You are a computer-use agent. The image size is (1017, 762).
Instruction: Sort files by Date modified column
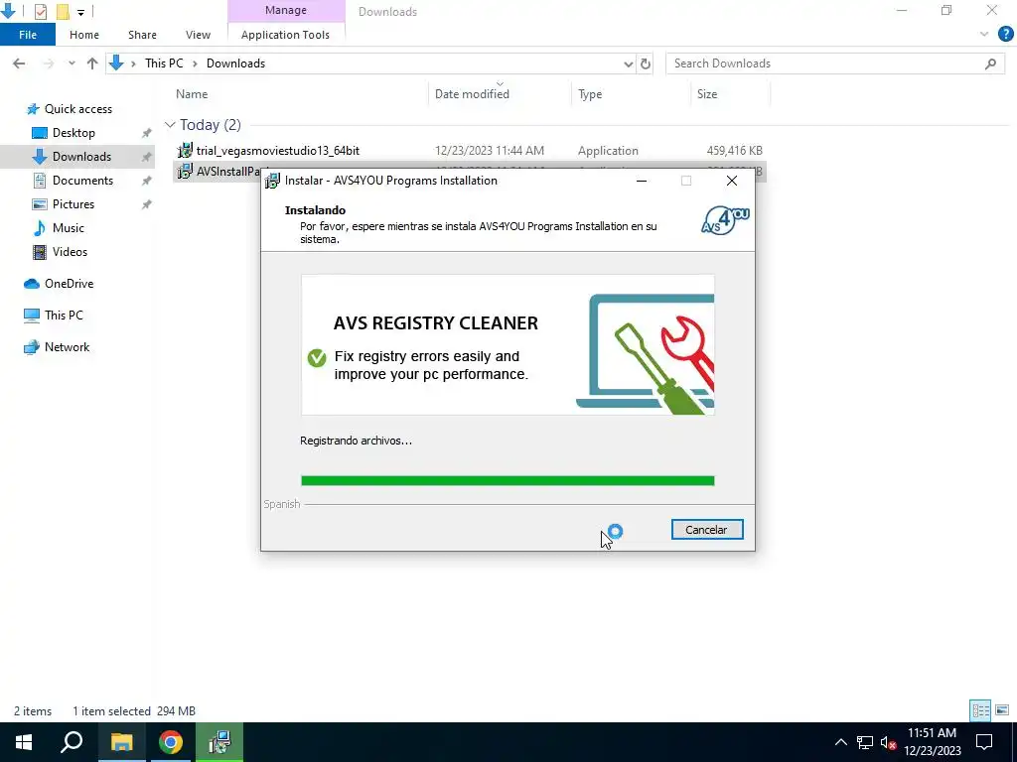coord(472,94)
